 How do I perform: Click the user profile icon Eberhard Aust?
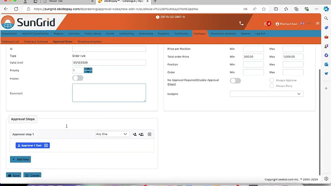(277, 24)
